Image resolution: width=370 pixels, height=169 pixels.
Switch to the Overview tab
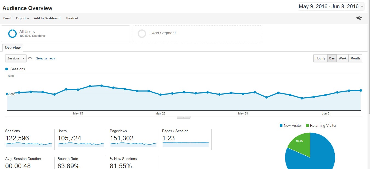[x=13, y=47]
